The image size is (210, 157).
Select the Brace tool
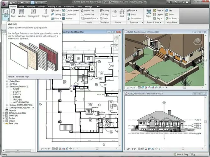click(131, 14)
